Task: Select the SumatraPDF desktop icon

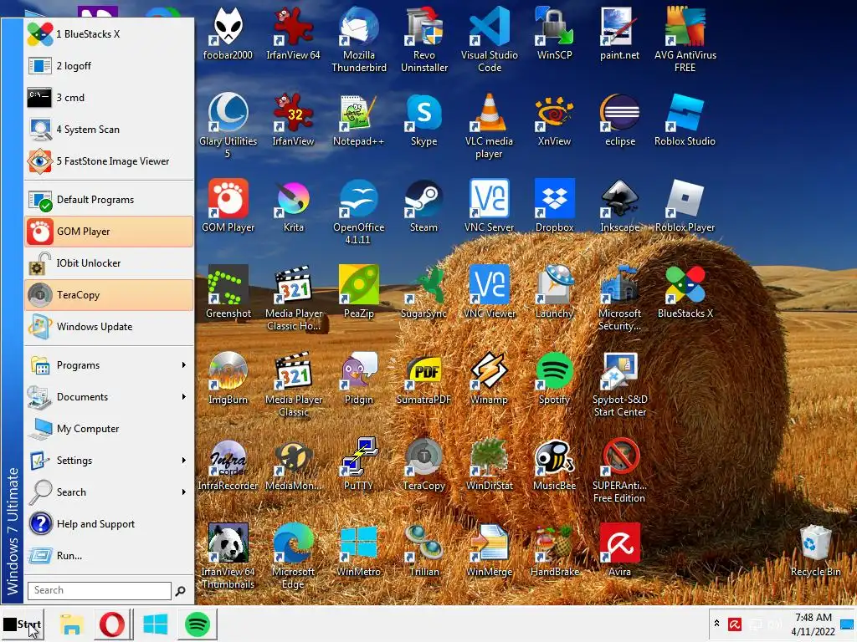Action: click(x=424, y=379)
